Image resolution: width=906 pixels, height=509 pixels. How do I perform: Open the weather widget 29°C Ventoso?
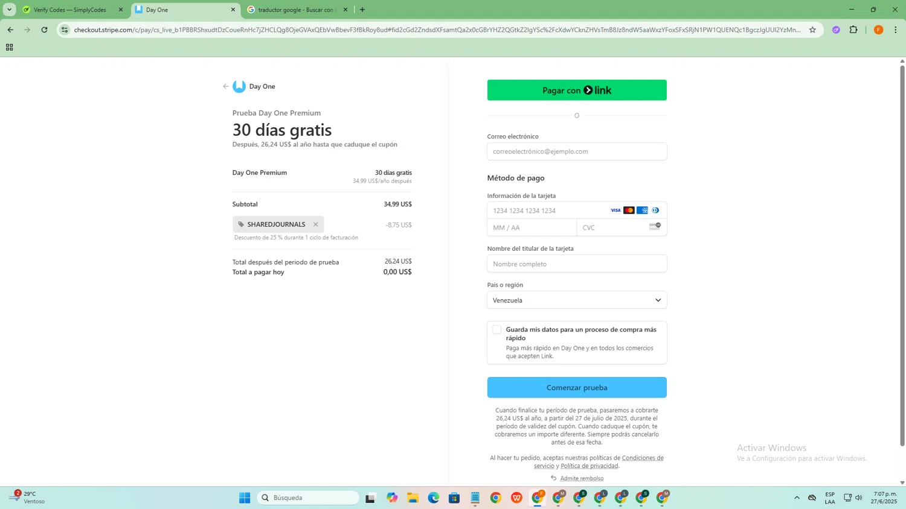click(x=28, y=498)
